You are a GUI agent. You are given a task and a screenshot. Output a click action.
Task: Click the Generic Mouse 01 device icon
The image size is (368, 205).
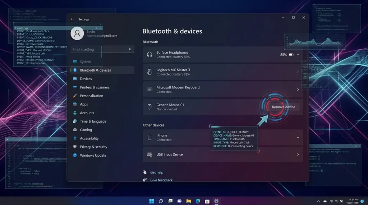click(x=149, y=107)
